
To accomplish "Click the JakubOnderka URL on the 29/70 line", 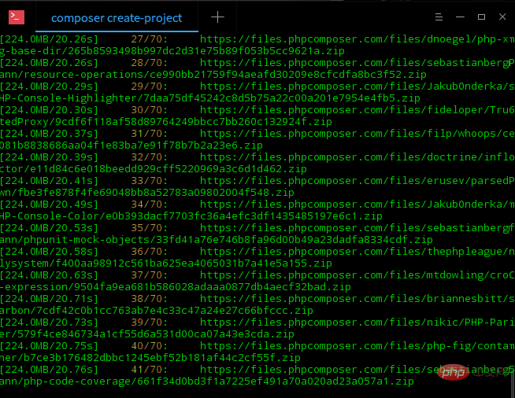I will [x=358, y=87].
